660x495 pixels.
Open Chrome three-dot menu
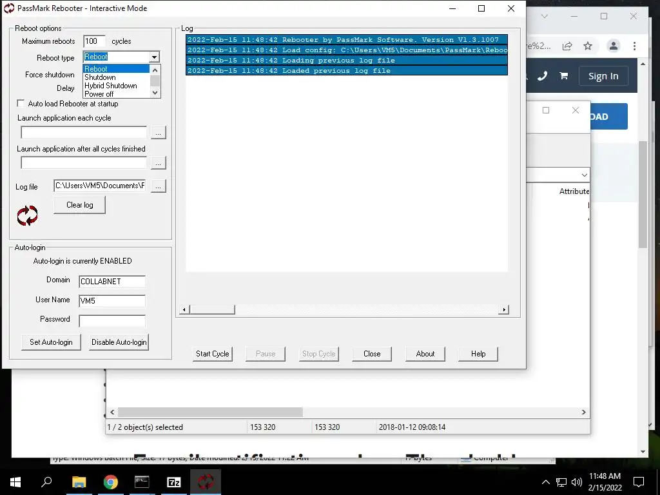pos(634,46)
